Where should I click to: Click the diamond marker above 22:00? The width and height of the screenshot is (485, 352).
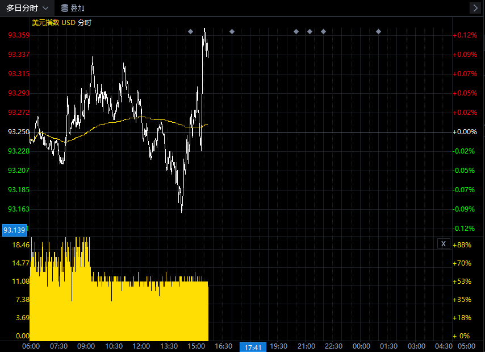point(323,31)
